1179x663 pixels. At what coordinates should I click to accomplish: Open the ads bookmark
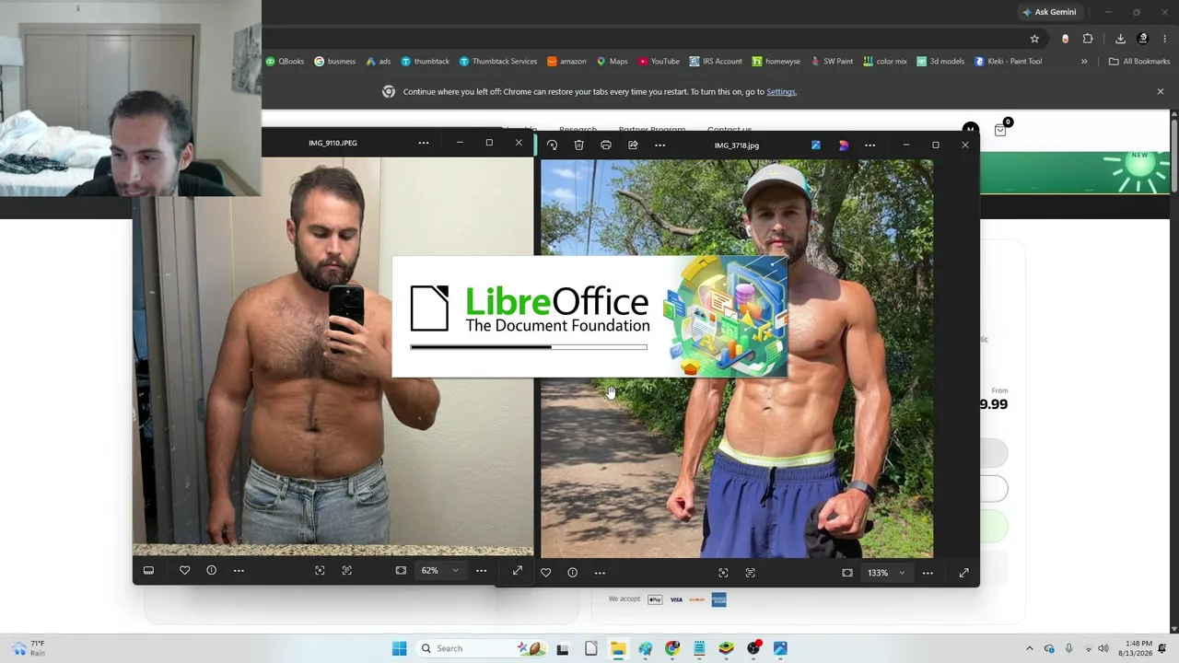(x=379, y=62)
